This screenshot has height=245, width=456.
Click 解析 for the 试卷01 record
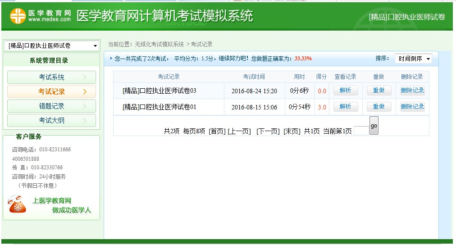(x=345, y=107)
